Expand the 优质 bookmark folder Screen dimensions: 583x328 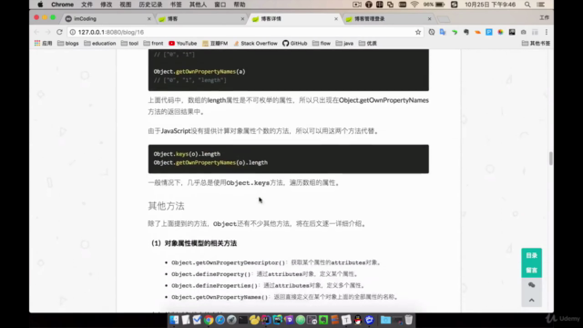[x=368, y=43]
